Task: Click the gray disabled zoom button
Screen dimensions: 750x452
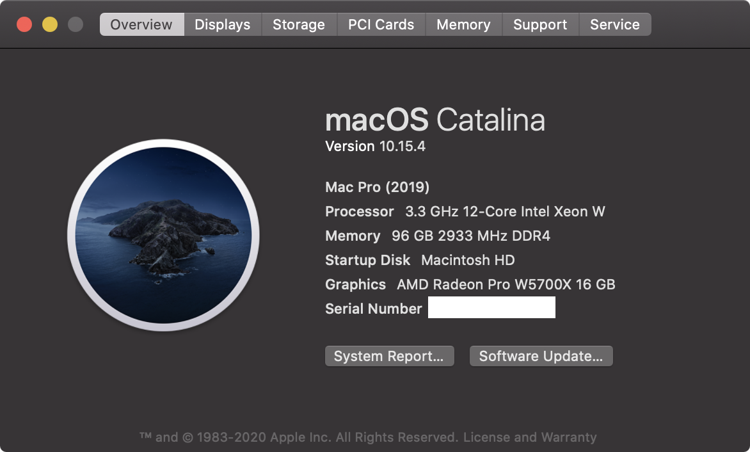Action: pos(76,25)
